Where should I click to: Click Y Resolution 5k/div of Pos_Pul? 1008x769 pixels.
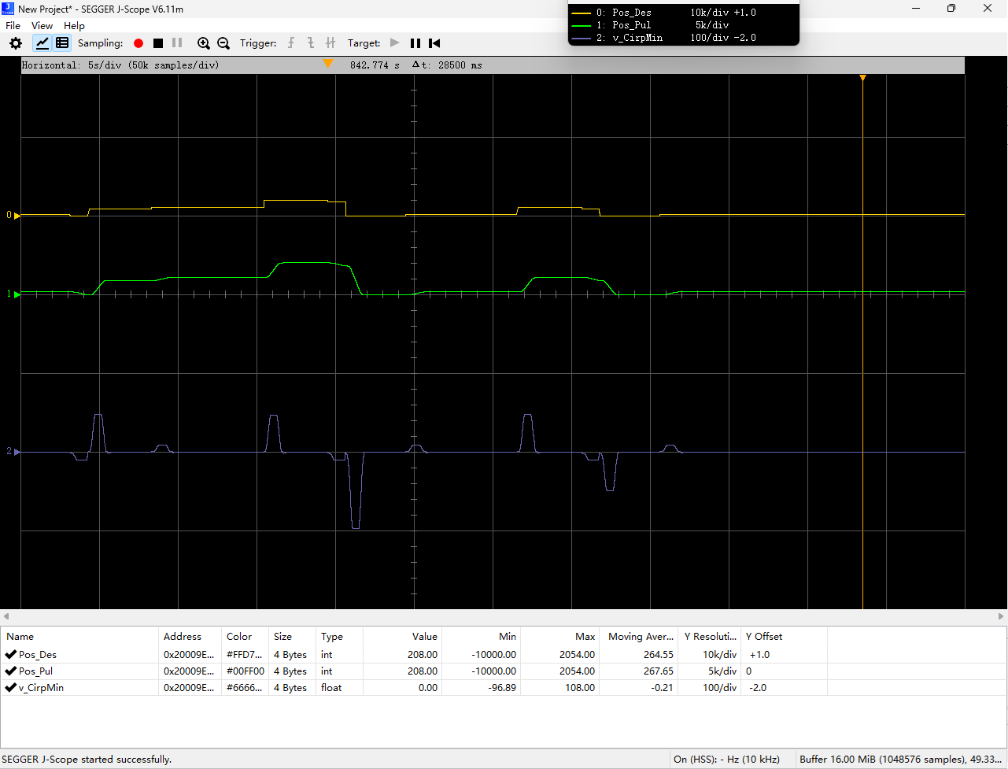(709, 671)
